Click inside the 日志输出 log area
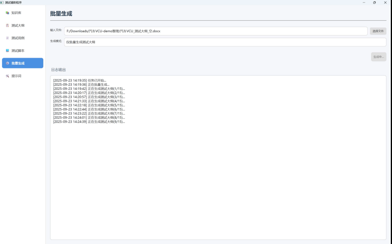 pos(218,180)
